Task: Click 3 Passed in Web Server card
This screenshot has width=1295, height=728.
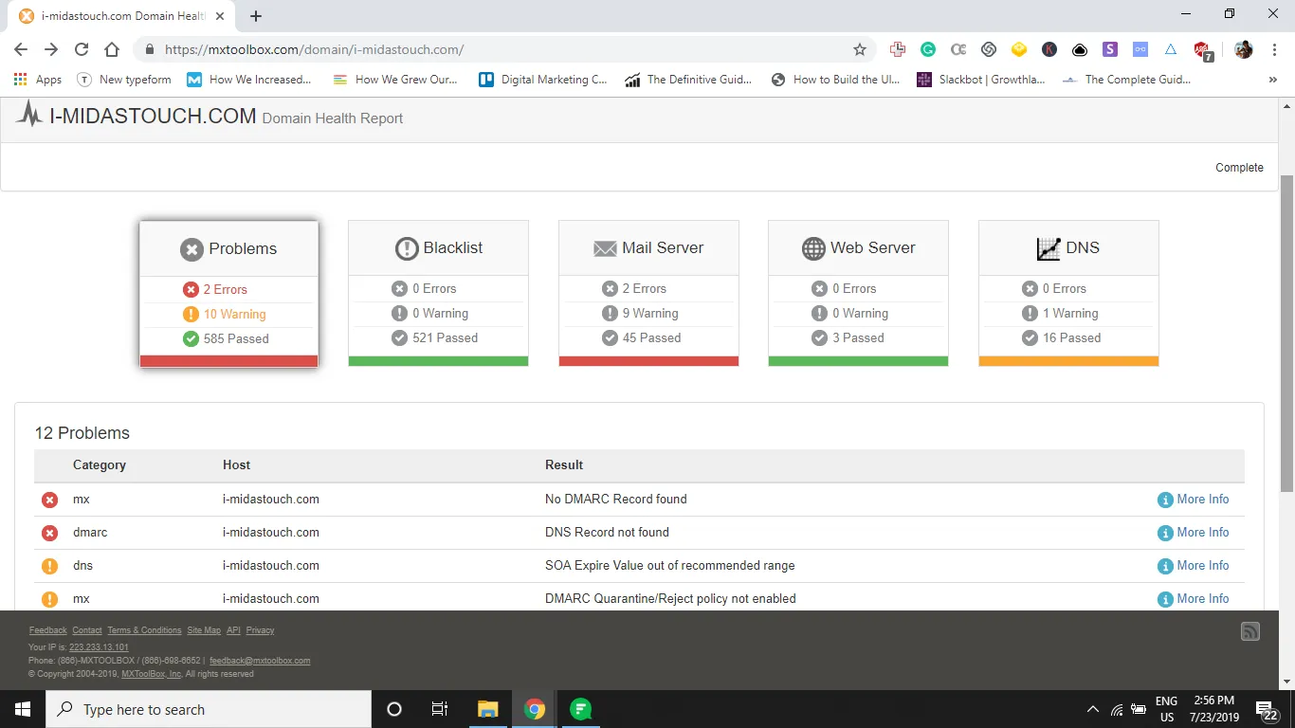Action: coord(848,337)
